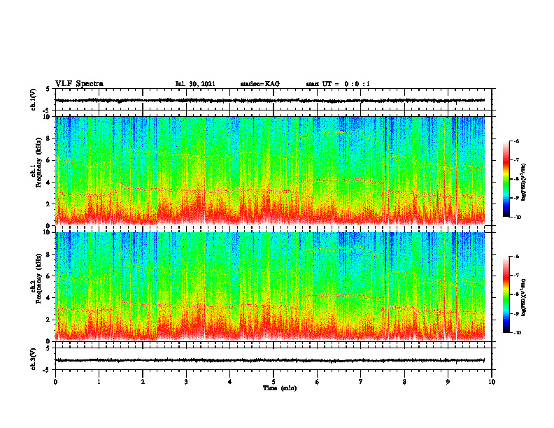Click the "-8" value on the lower colorbar
The image size is (554, 428).
[516, 294]
